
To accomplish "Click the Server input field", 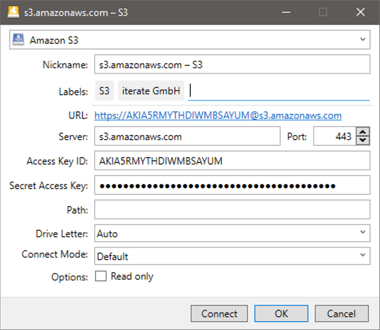I will click(x=187, y=136).
